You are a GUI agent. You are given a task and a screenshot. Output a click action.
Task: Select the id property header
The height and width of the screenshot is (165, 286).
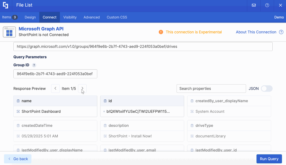click(x=142, y=101)
